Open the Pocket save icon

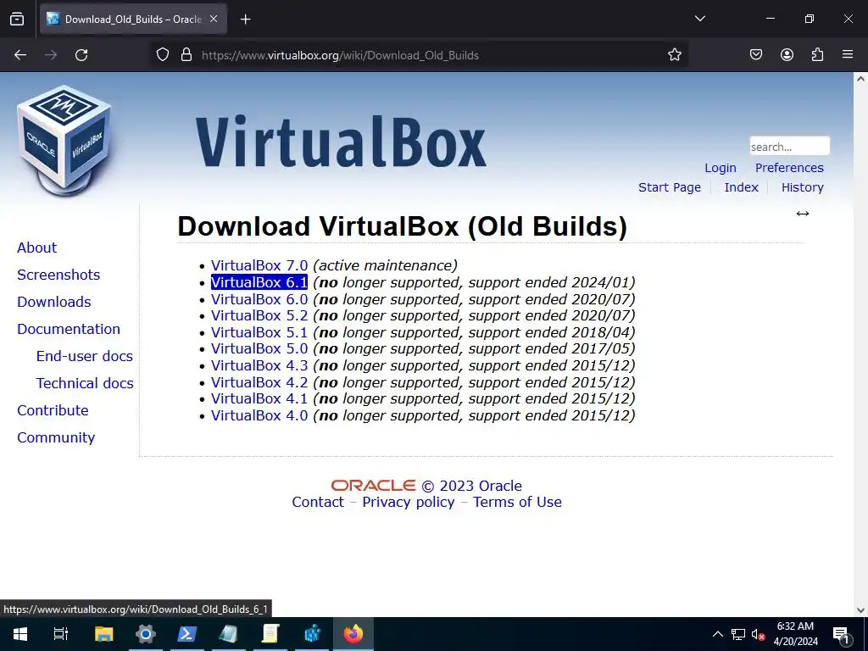(755, 55)
